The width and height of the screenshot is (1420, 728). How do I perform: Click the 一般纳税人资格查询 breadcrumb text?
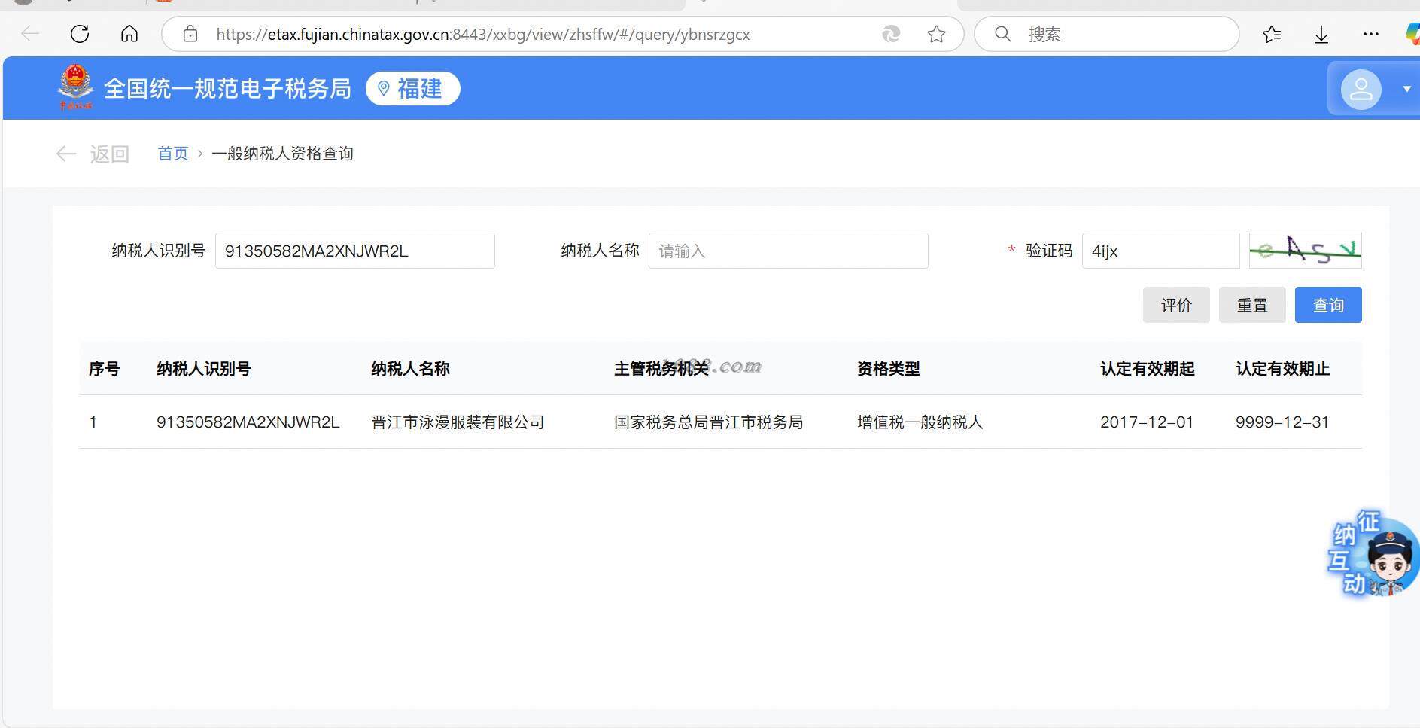tap(282, 154)
